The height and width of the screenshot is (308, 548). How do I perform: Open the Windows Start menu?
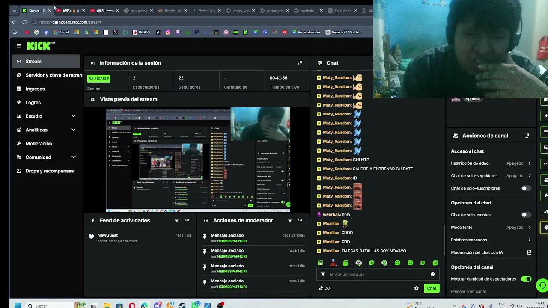(x=18, y=305)
